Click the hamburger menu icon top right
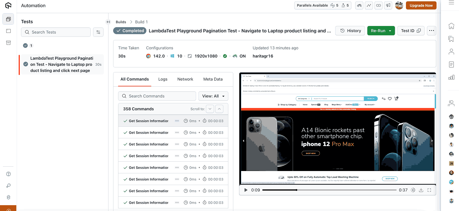 click(x=451, y=3)
